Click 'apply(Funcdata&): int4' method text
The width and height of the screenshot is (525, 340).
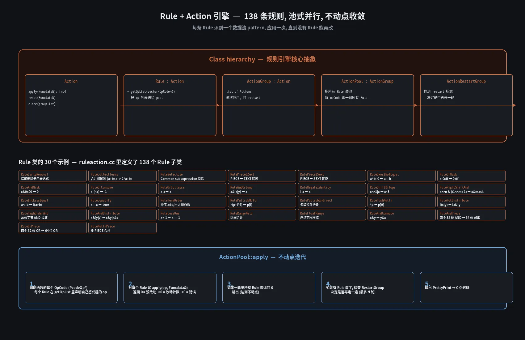tap(47, 91)
